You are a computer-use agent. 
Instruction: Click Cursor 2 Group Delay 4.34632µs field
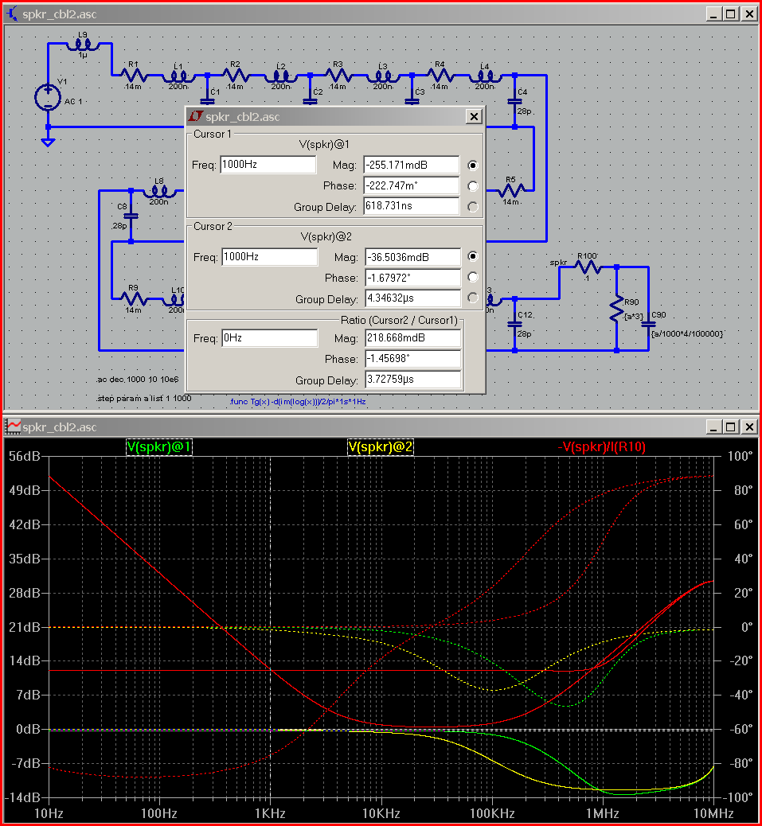click(x=413, y=298)
